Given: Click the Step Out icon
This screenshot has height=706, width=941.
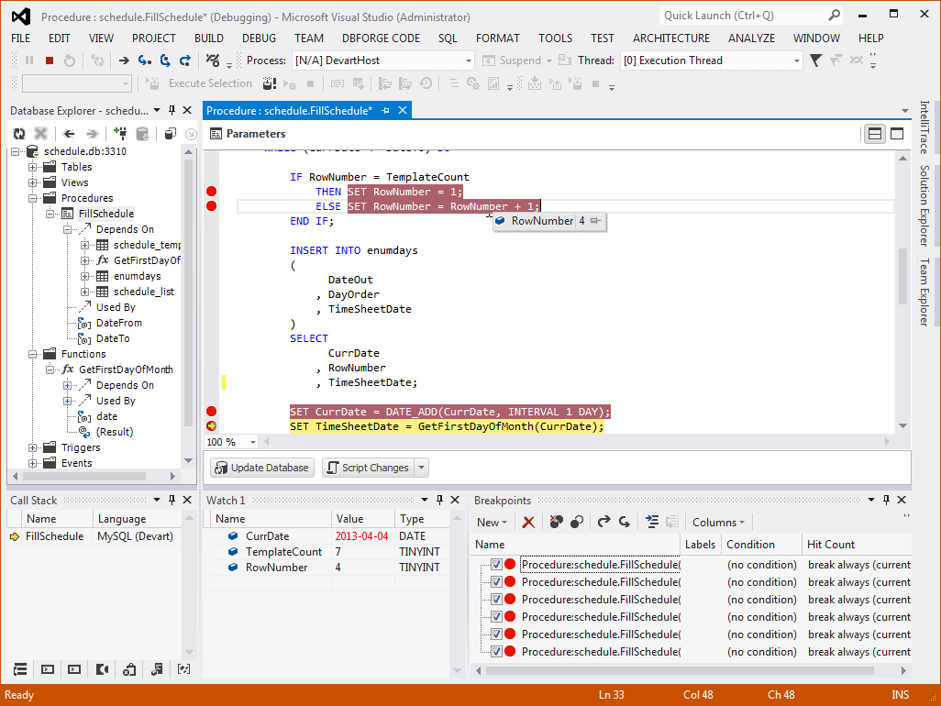Looking at the screenshot, I should click(x=185, y=61).
